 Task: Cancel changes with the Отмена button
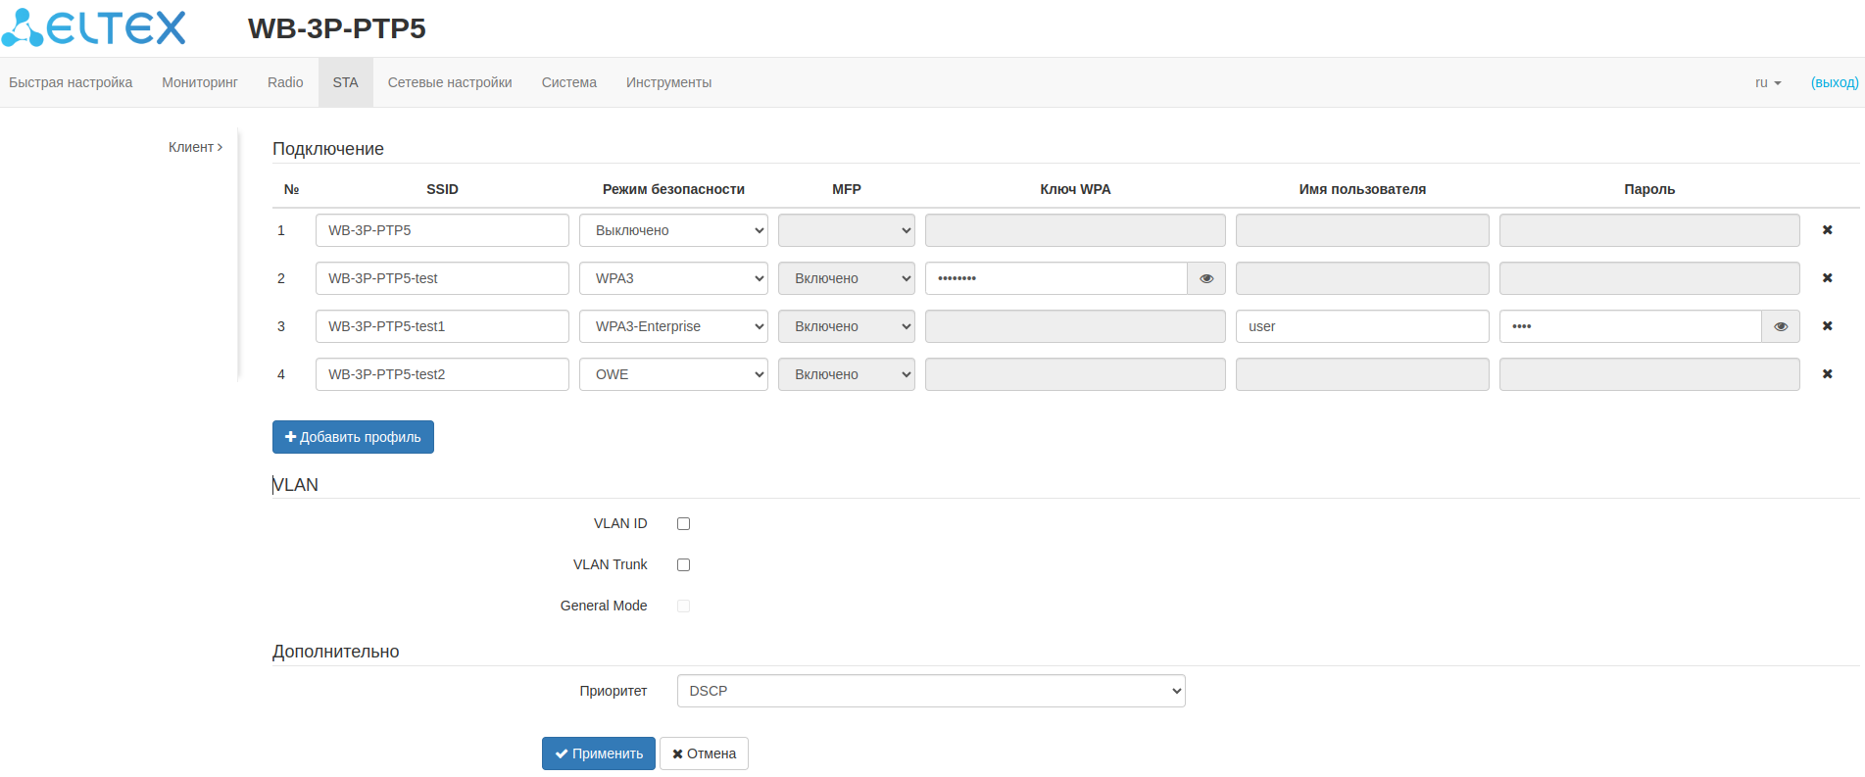point(704,753)
